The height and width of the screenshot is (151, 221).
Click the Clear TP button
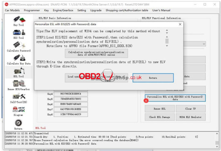pyautogui.click(x=191, y=109)
